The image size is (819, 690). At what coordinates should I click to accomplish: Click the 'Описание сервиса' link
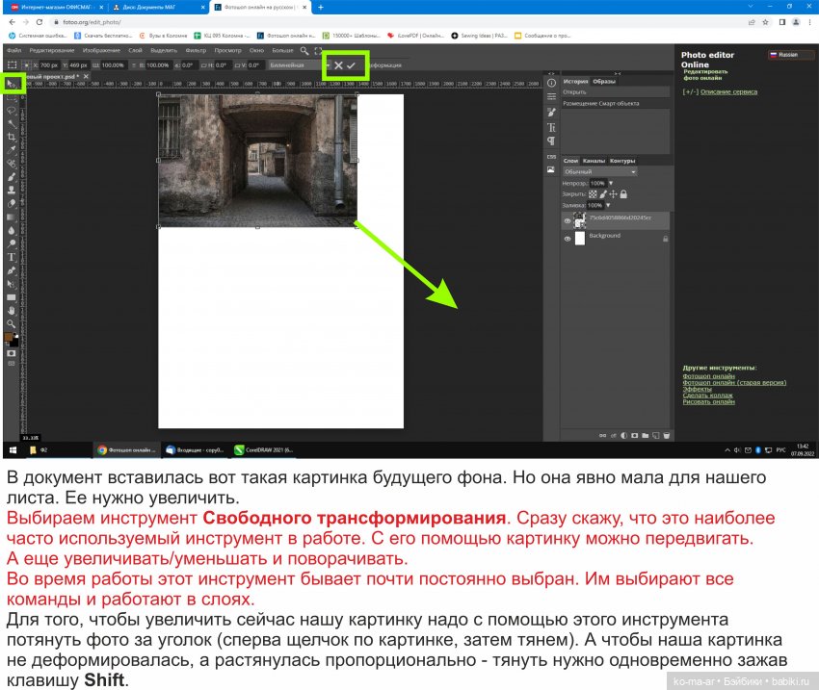coord(728,92)
